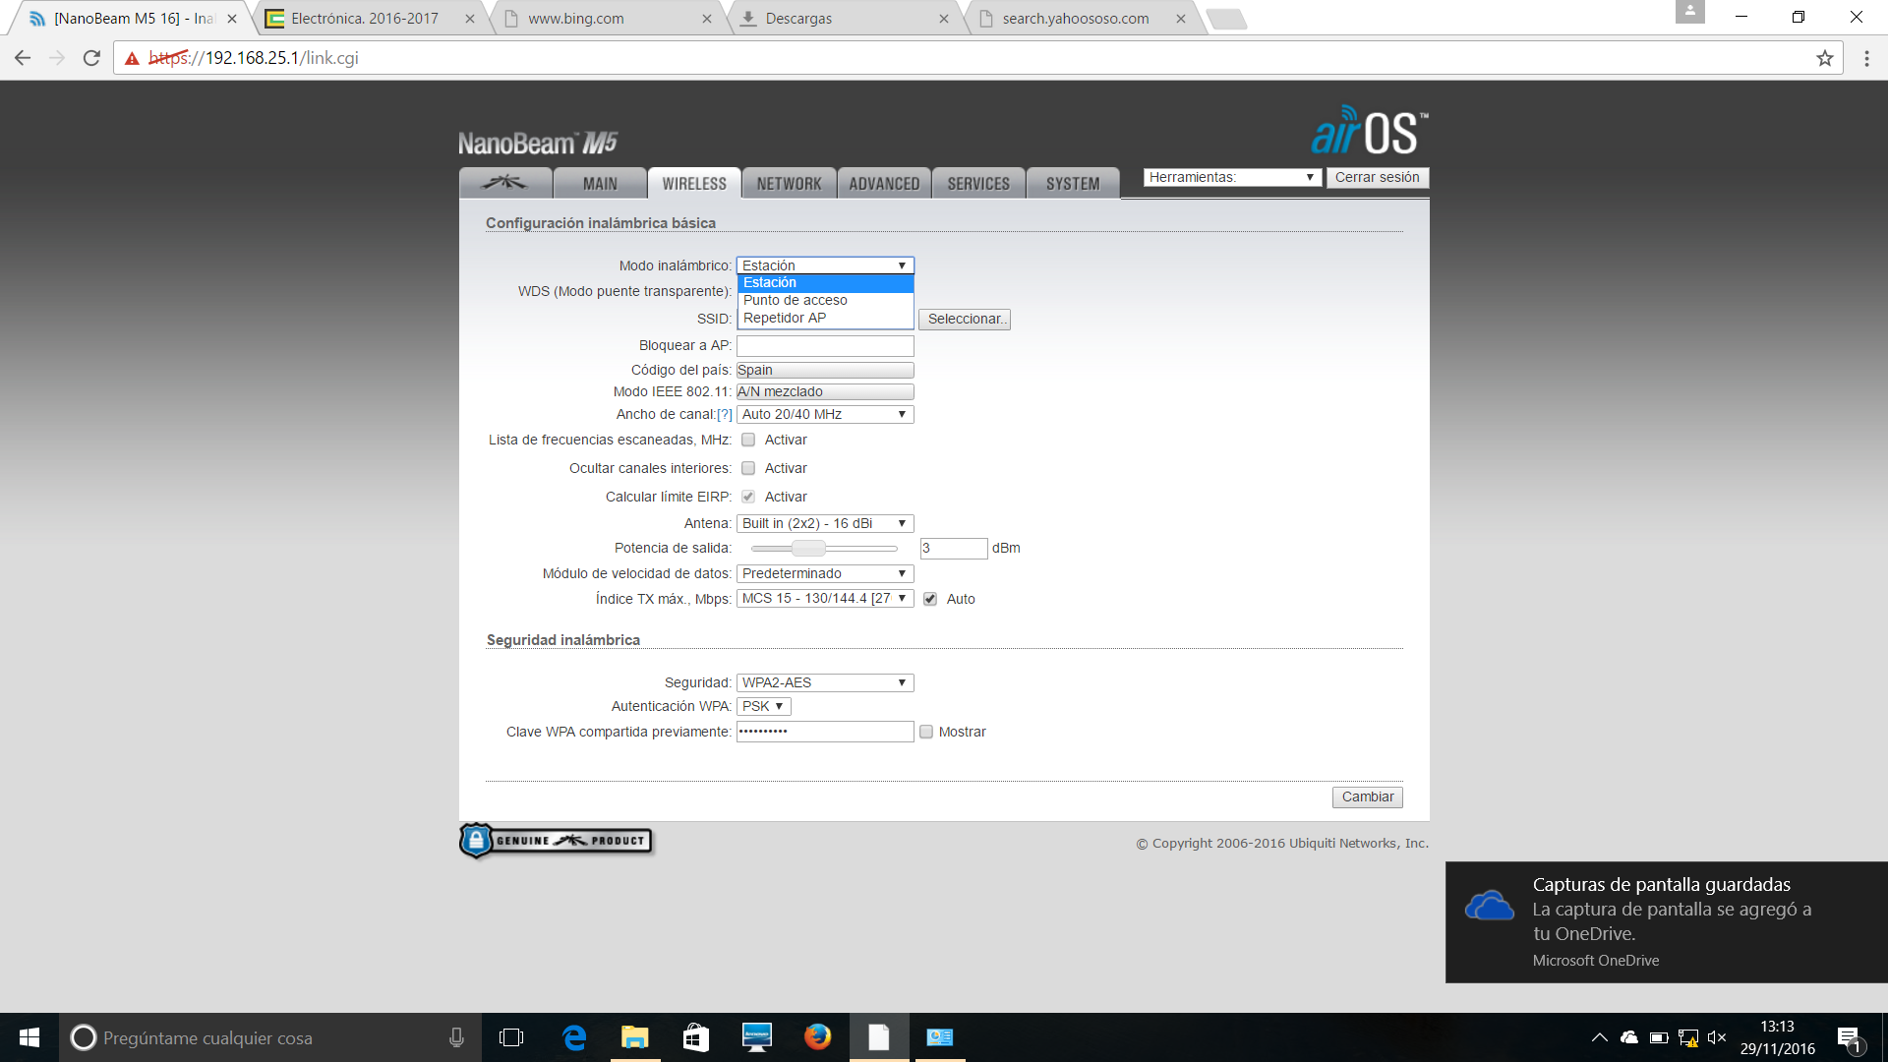Image resolution: width=1888 pixels, height=1062 pixels.
Task: Open the blank document app in taskbar
Action: 879,1037
